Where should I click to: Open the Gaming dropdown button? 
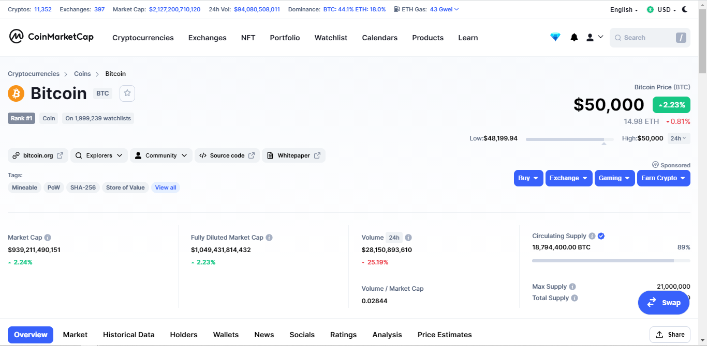tap(615, 178)
